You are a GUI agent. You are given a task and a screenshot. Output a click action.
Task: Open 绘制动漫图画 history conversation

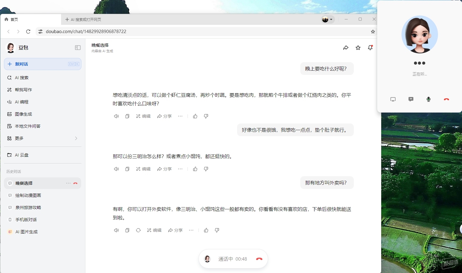43,195
